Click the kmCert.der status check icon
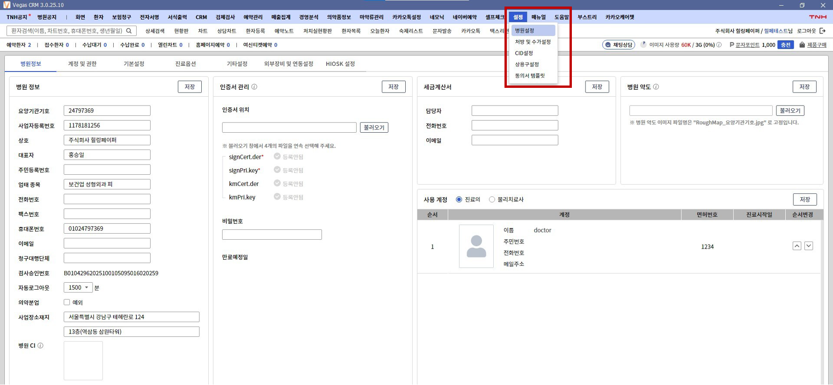The width and height of the screenshot is (833, 385). (x=277, y=183)
